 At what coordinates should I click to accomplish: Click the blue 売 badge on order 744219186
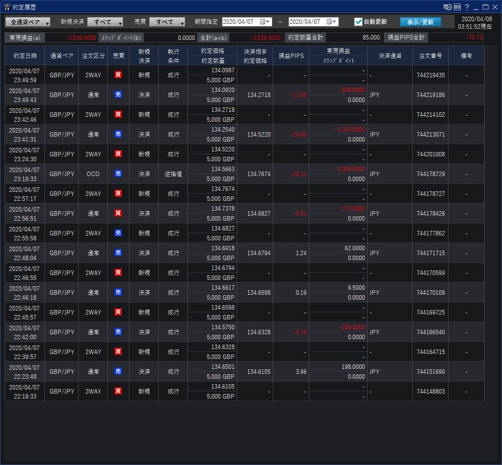(x=118, y=95)
